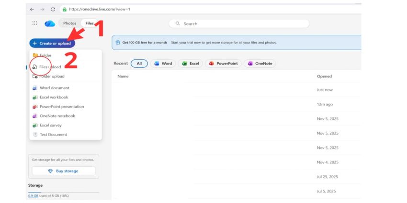This screenshot has width=407, height=203.
Task: Filter recent files by OneNote
Action: (260, 64)
